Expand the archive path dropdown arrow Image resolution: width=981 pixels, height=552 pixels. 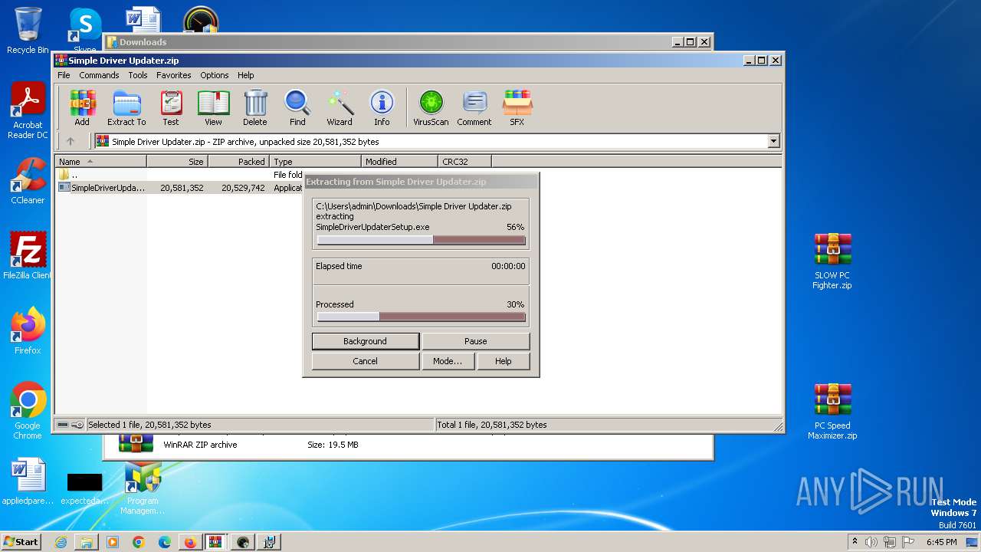tap(773, 141)
